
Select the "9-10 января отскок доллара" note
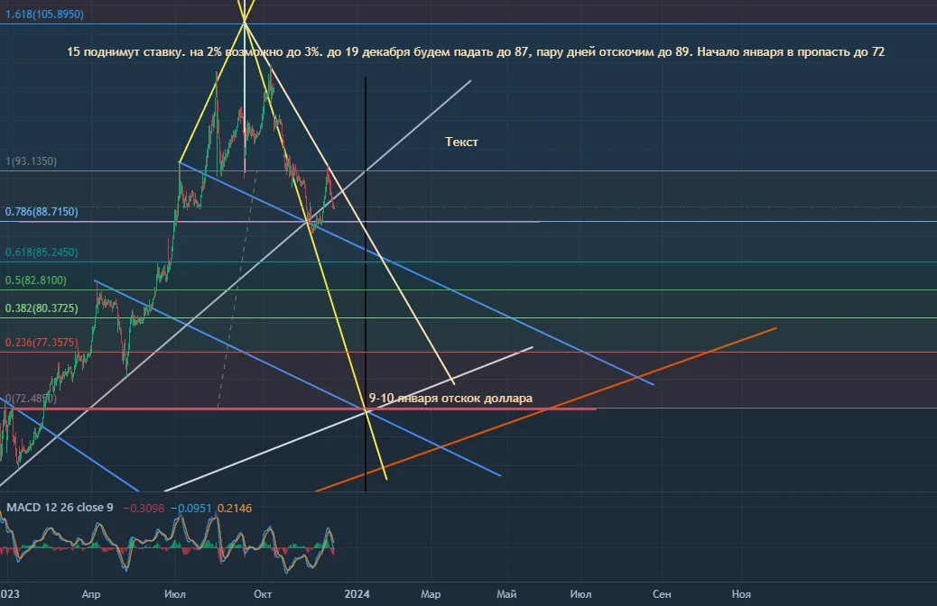click(x=450, y=399)
